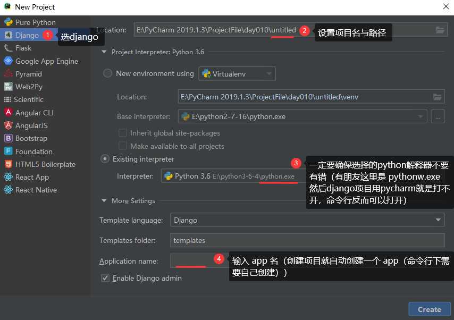The image size is (454, 320).
Task: Open the Virtualenv environment dropdown
Action: 237,73
